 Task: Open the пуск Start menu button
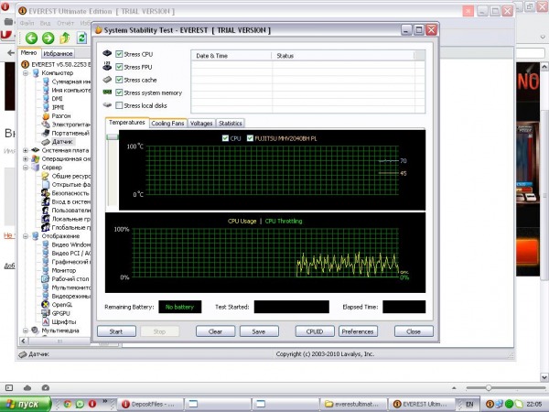pos(26,404)
